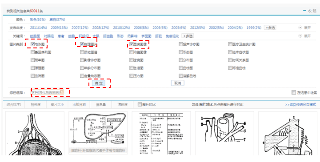The image size is (320, 162).
Task: Enable the 在结果中检索 checkbox
Action: (293, 92)
